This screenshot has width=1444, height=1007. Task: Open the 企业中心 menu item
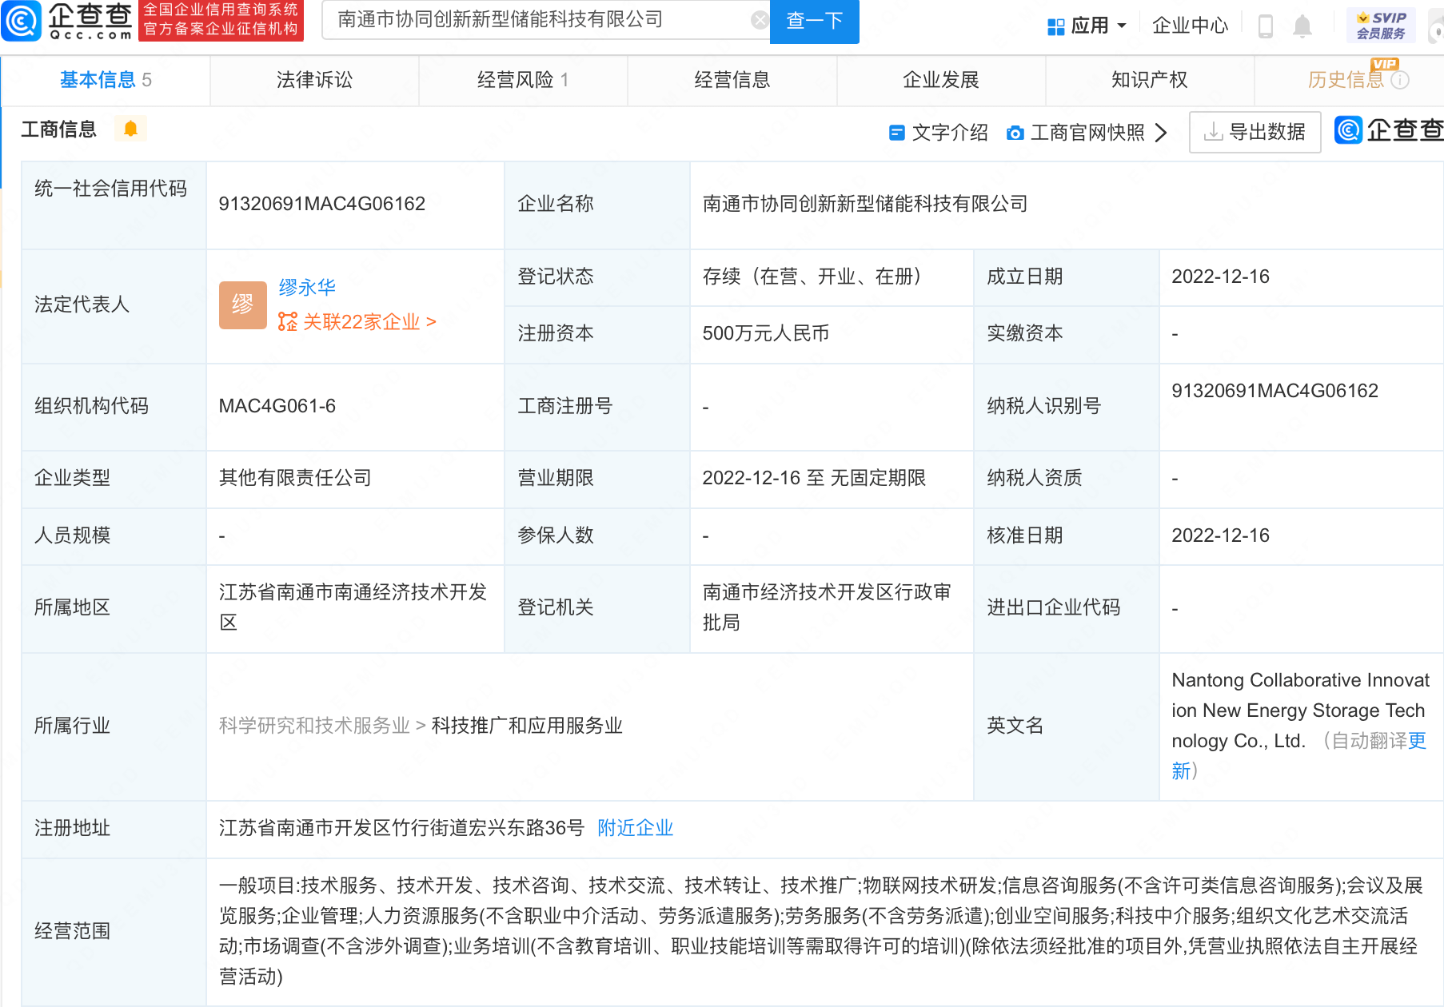click(1189, 26)
